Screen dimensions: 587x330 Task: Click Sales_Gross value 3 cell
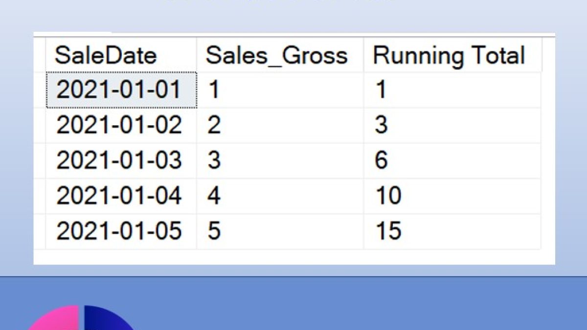(280, 161)
